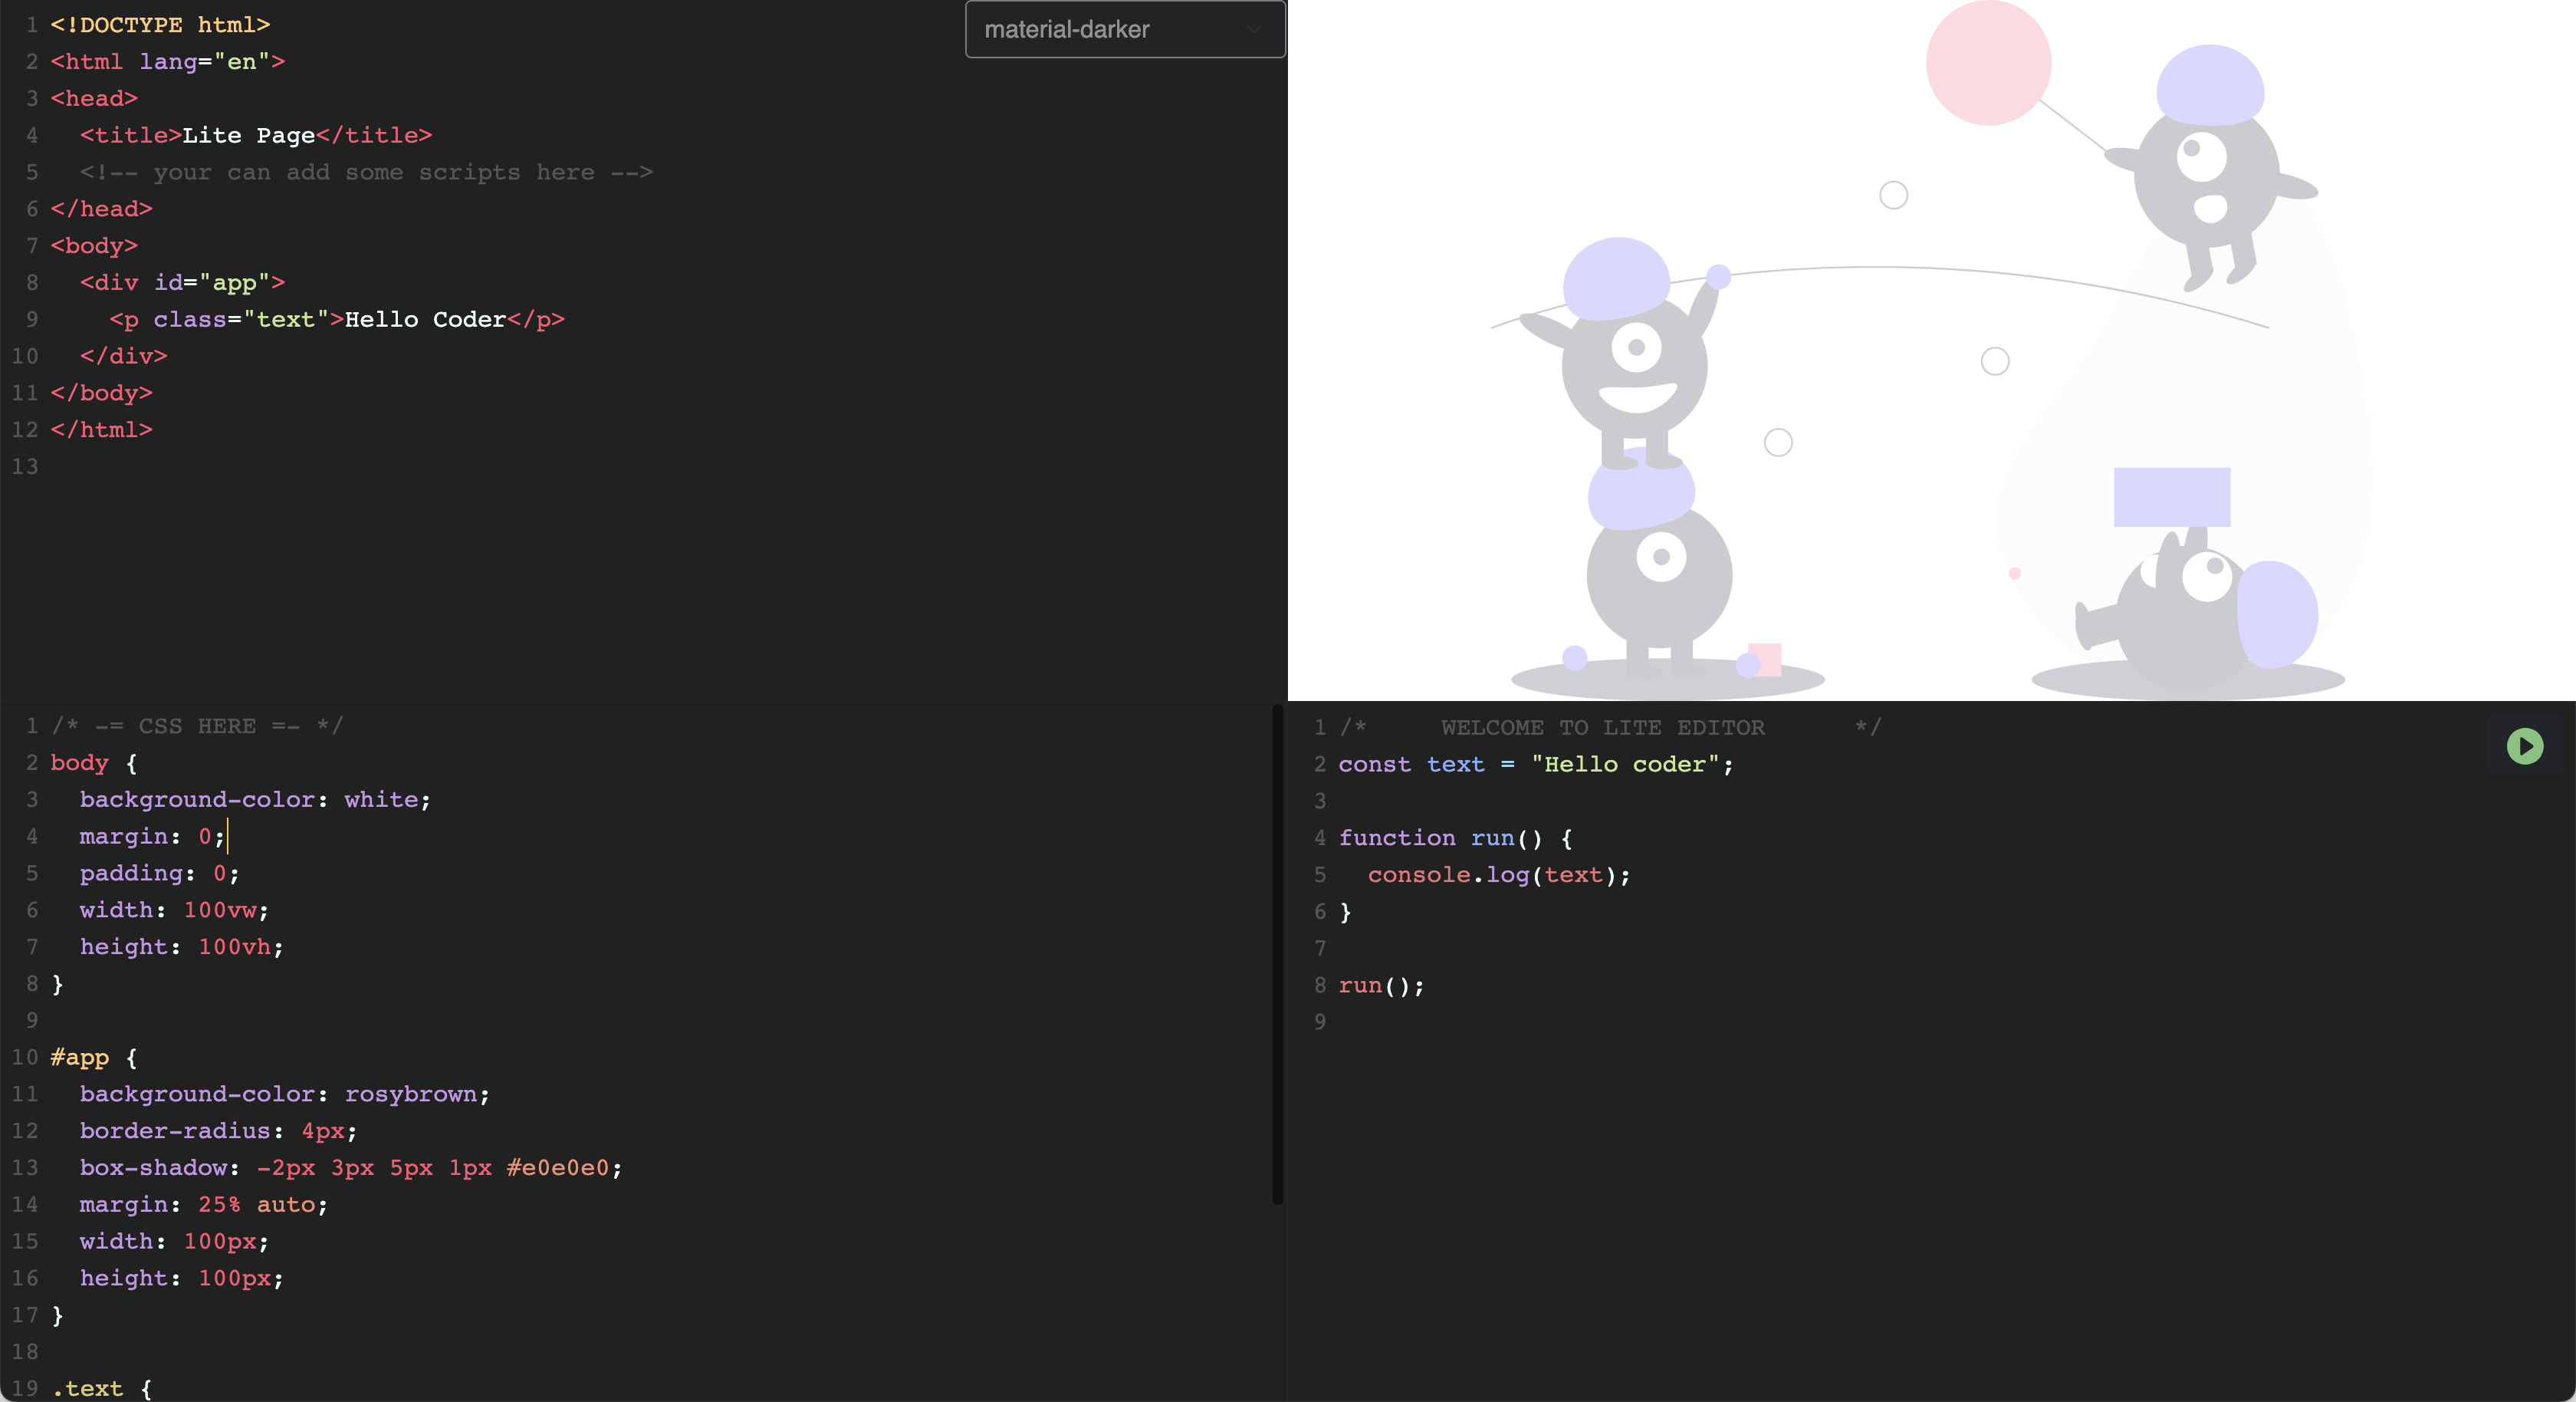Image resolution: width=2576 pixels, height=1402 pixels.
Task: Click the CSS editor vertical scrollbar
Action: pyautogui.click(x=1277, y=956)
